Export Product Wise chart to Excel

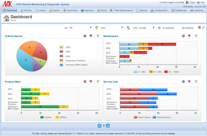(x=98, y=81)
